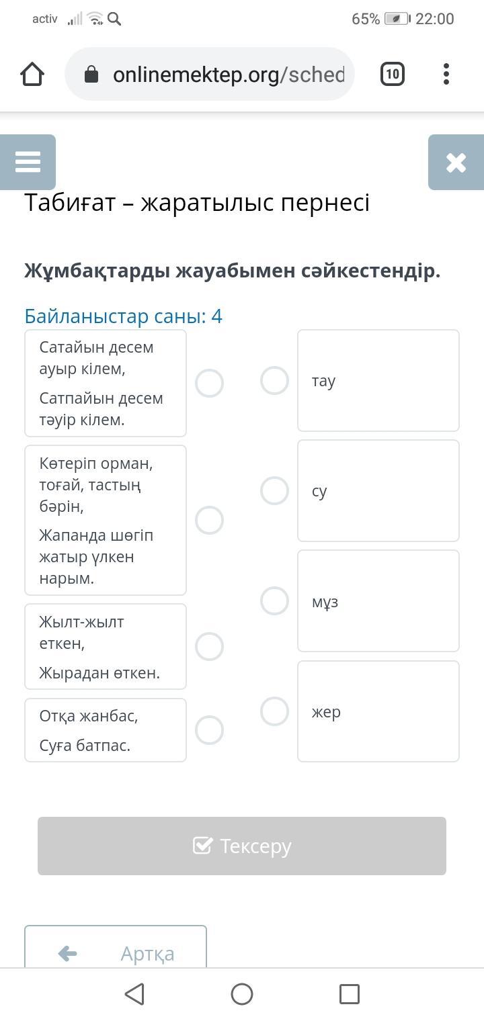
Task: Tap the Android home circle button
Action: click(242, 994)
